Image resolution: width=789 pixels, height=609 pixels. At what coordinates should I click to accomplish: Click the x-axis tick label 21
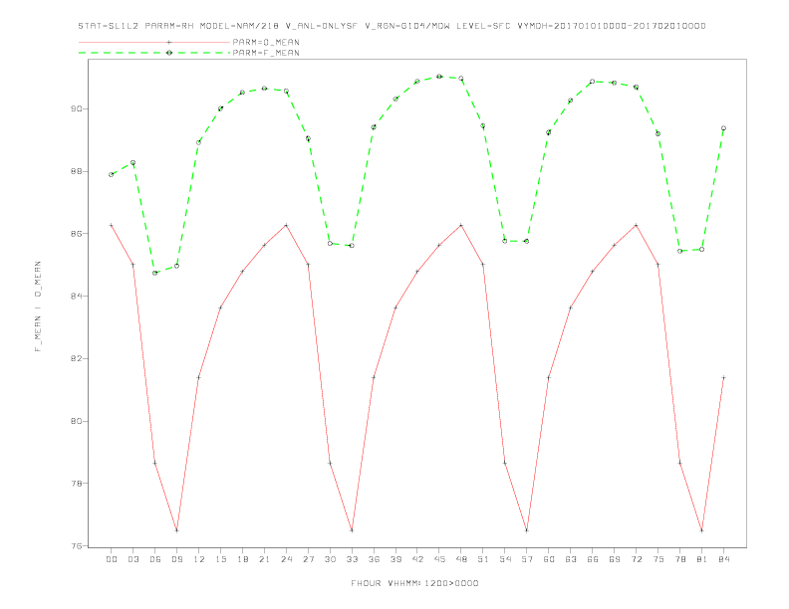(264, 559)
